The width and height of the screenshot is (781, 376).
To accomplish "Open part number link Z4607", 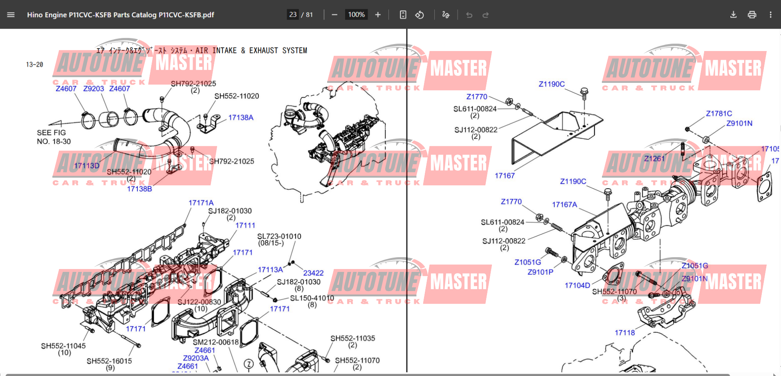I will coord(65,88).
